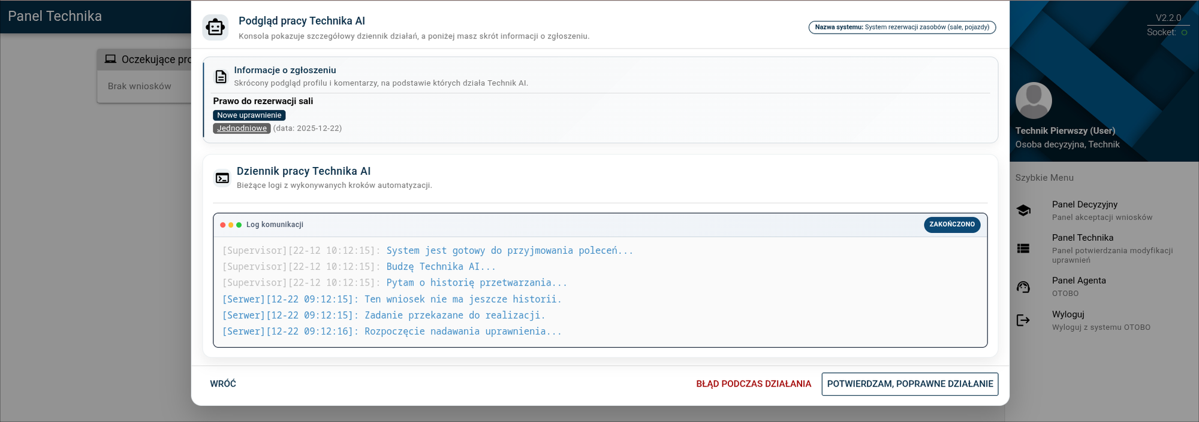Click the graduation cap Panel Decyzyjny icon
Screen dimensions: 1199x422
[x=1023, y=211]
